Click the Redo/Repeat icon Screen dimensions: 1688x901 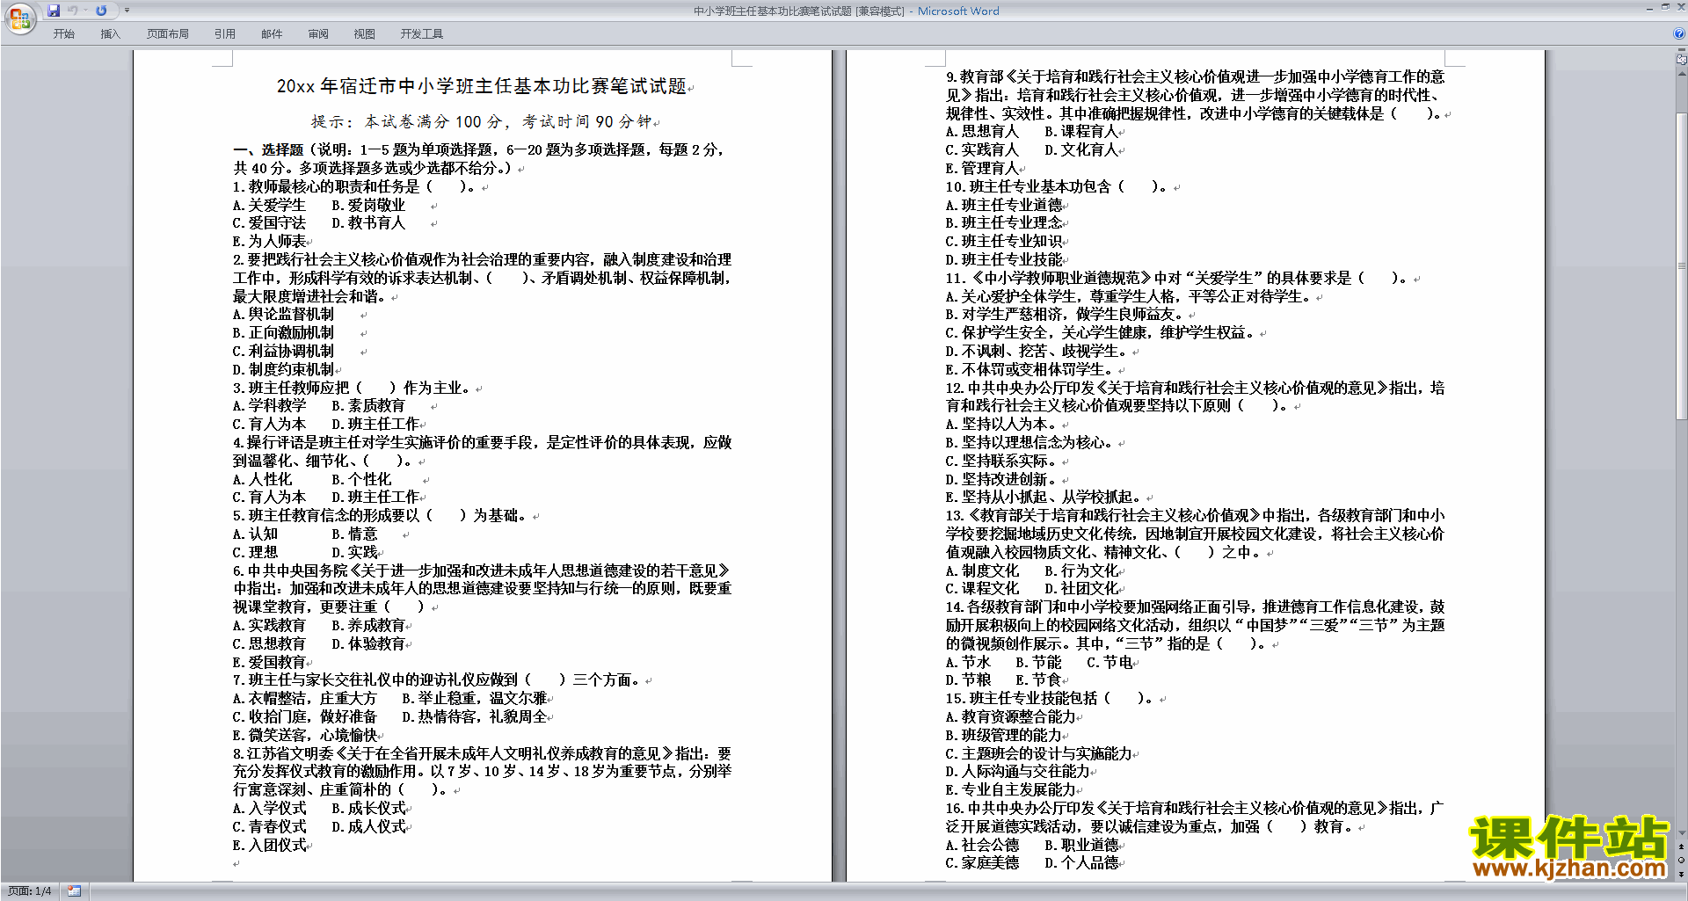click(x=101, y=11)
